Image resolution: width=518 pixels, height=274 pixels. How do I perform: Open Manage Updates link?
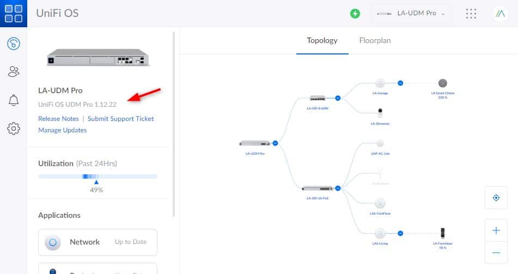tap(63, 130)
